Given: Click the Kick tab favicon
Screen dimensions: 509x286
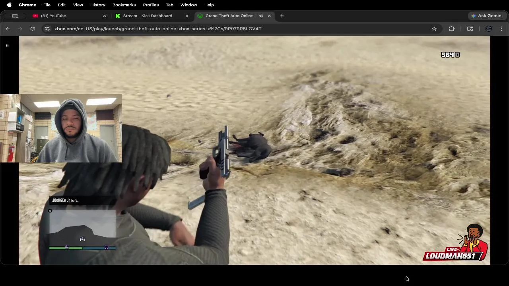Looking at the screenshot, I should pyautogui.click(x=118, y=16).
